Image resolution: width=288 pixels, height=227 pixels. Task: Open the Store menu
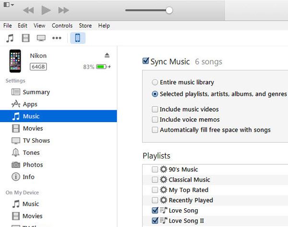[x=85, y=26]
